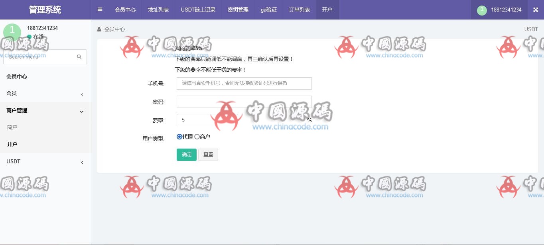Click the 在线 online status text
Viewport: 544px width, 245px height.
38,37
